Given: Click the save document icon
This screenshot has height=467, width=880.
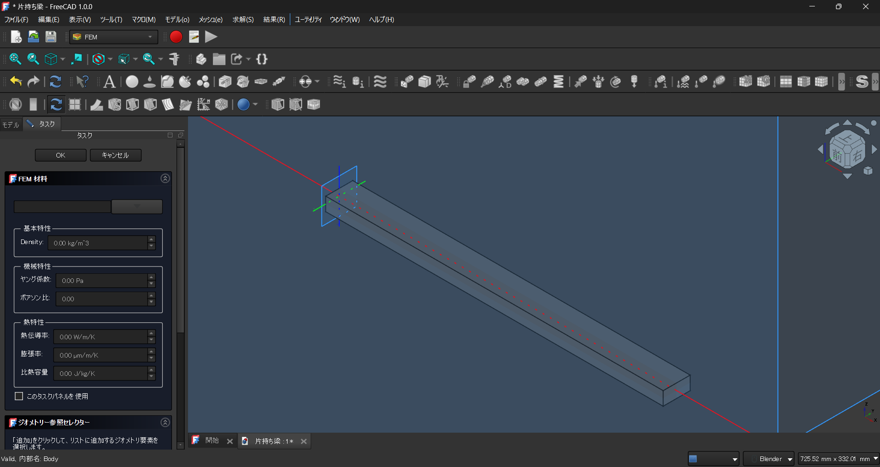Looking at the screenshot, I should [51, 37].
